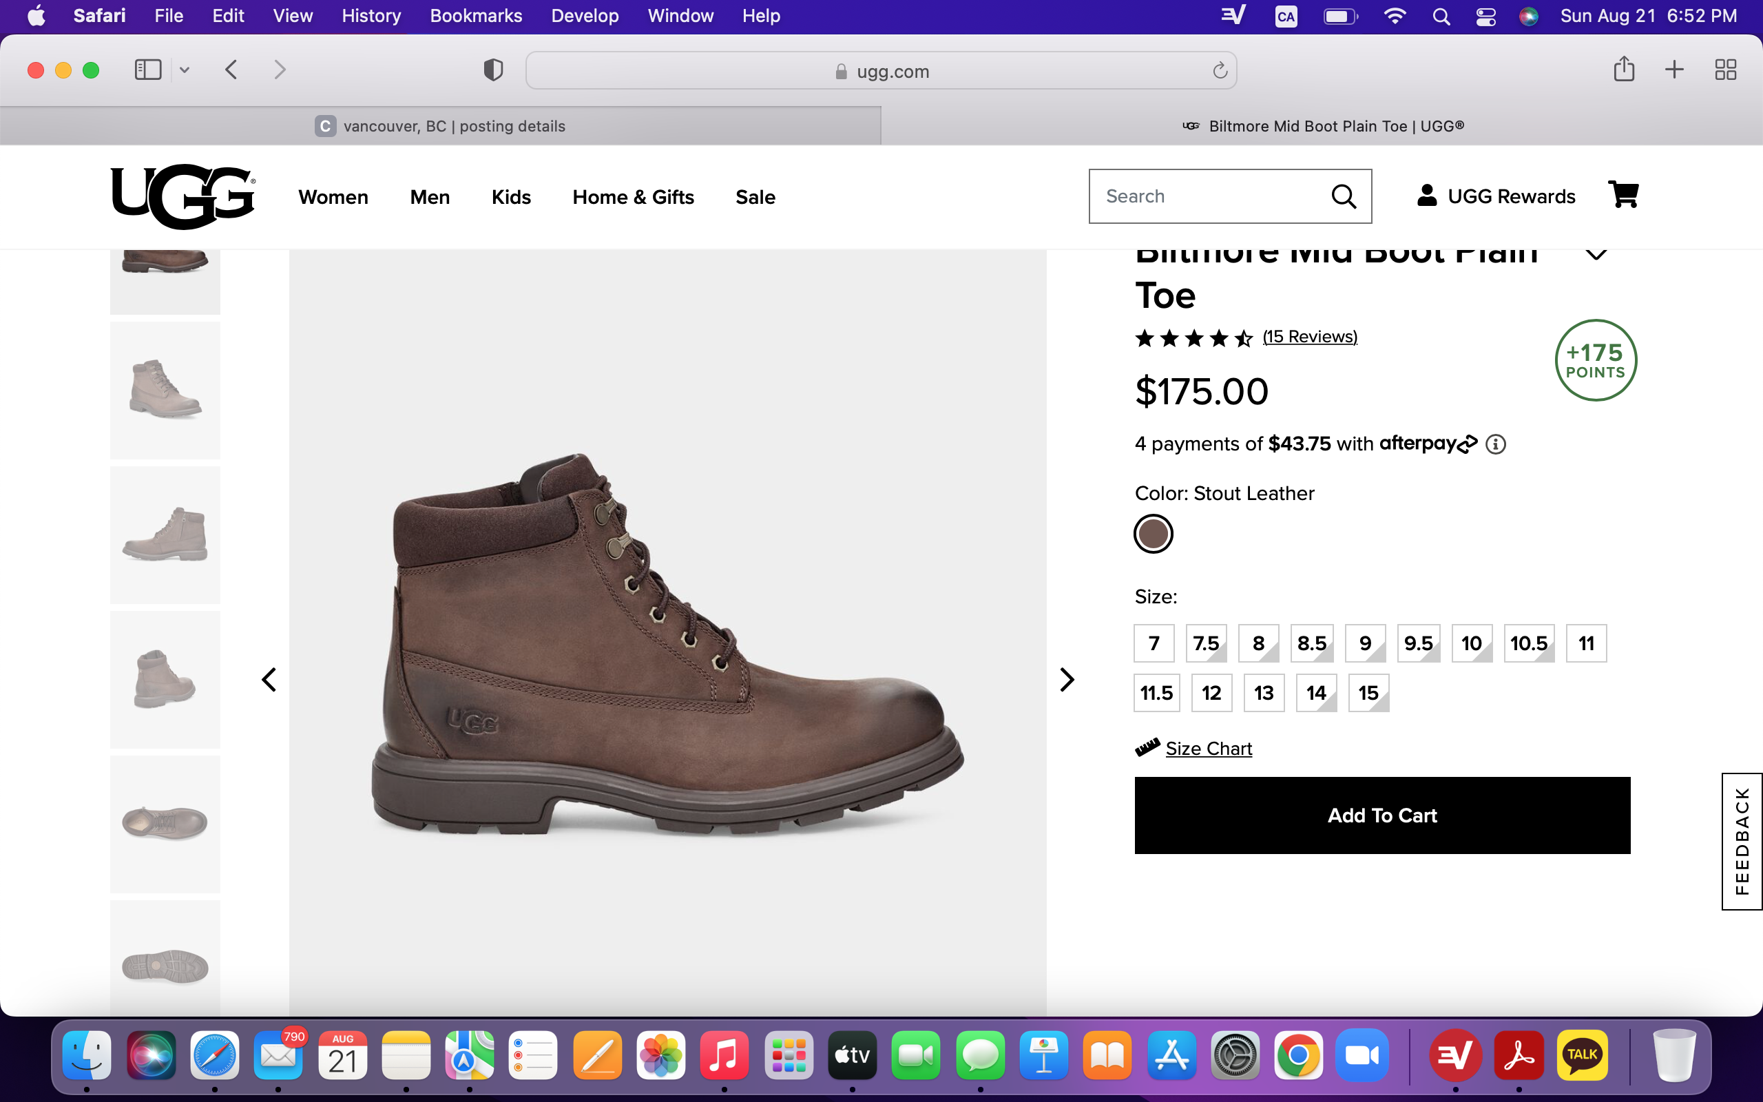Open the Safari File menu

[x=168, y=16]
